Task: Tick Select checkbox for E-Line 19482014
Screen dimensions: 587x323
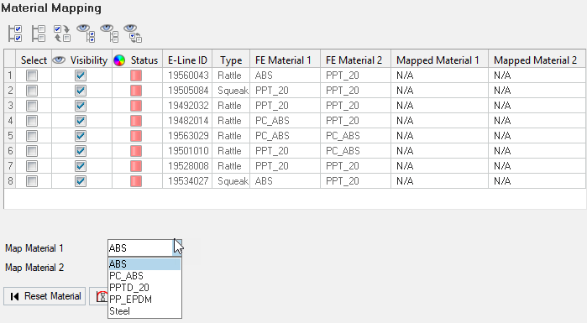Action: [32, 121]
